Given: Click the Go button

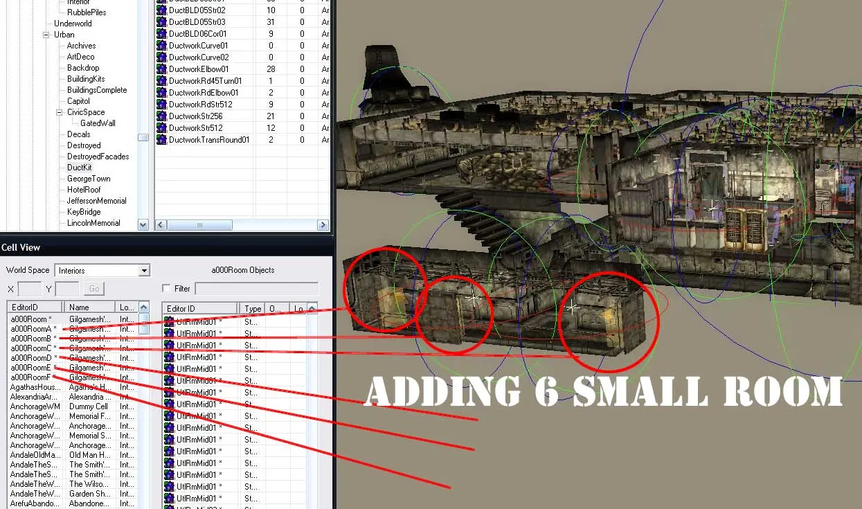Looking at the screenshot, I should 93,289.
